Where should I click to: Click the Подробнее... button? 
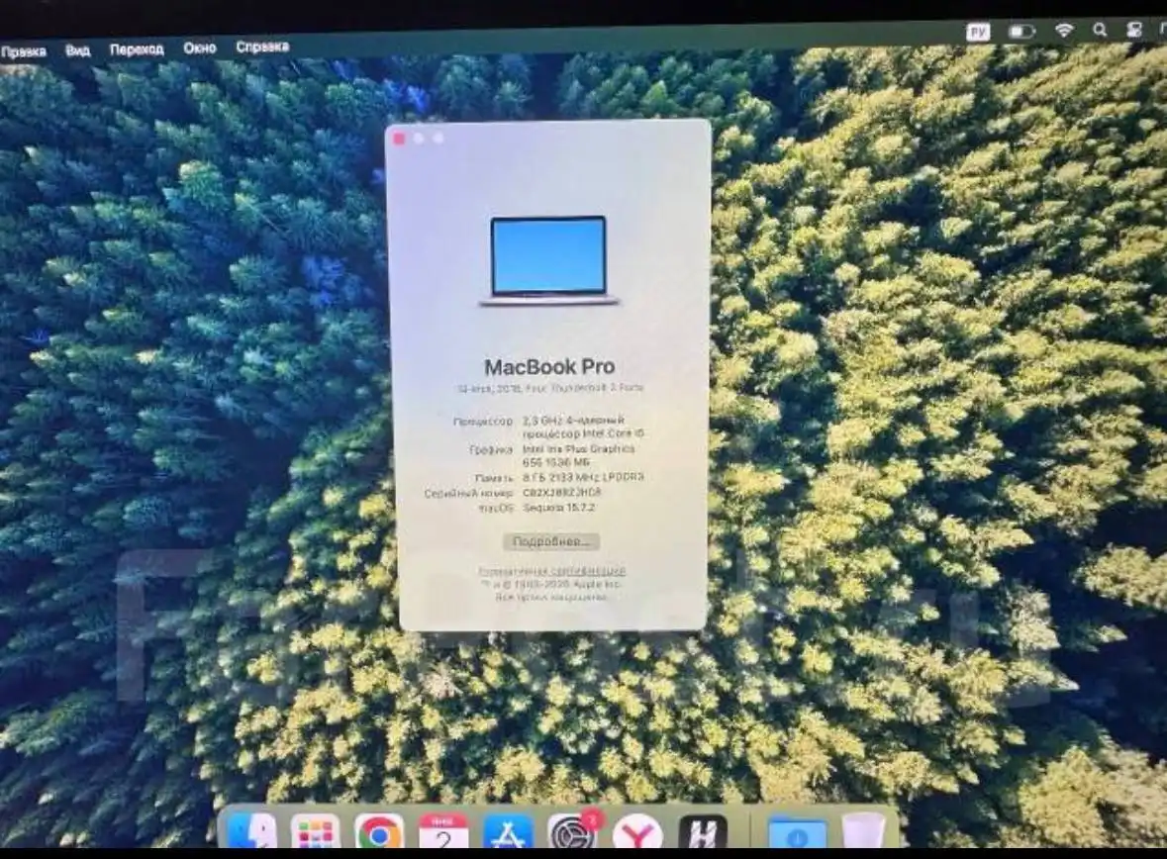(550, 541)
